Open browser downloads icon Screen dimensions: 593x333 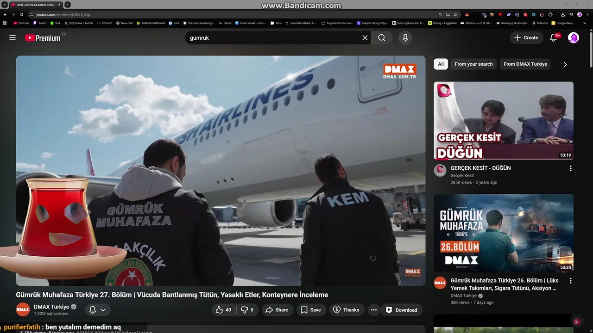(x=563, y=15)
